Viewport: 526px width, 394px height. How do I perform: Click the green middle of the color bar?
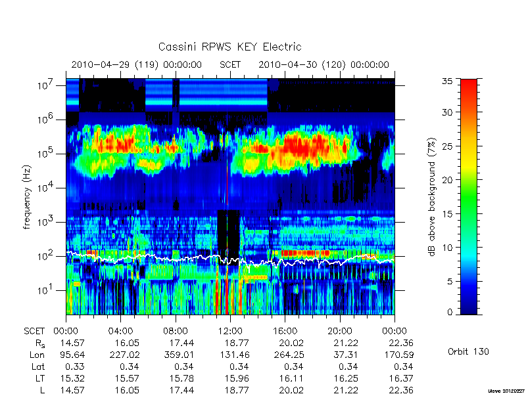[469, 197]
